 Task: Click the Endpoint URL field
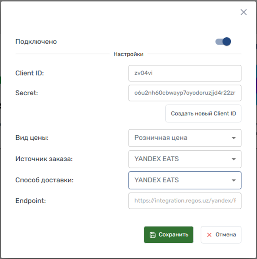[x=185, y=201]
